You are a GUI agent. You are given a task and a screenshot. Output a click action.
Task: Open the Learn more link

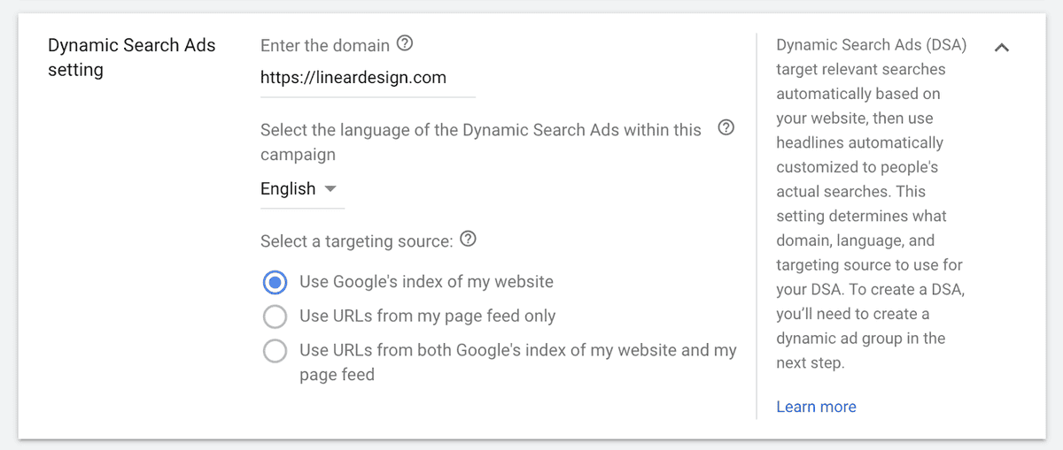pyautogui.click(x=816, y=407)
